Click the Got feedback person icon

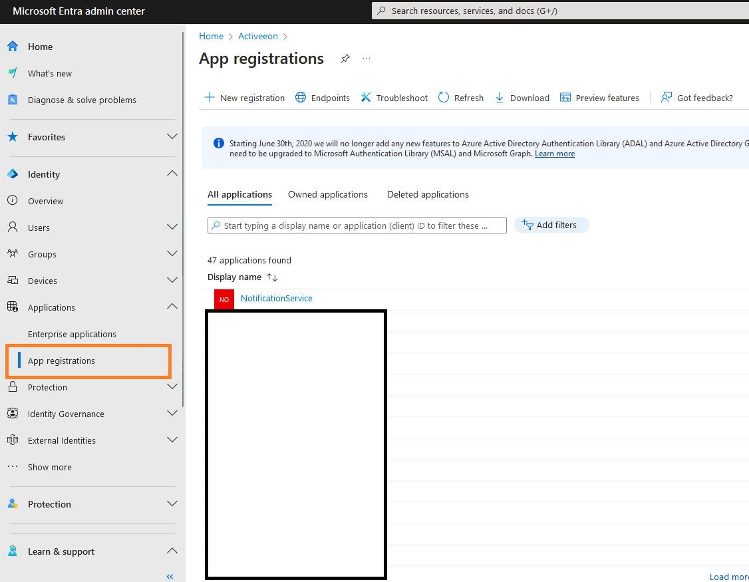pyautogui.click(x=667, y=98)
